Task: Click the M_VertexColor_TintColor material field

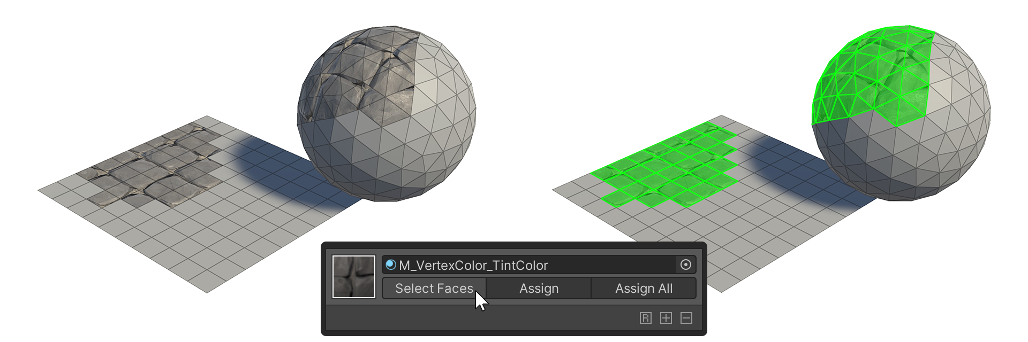Action: (539, 265)
